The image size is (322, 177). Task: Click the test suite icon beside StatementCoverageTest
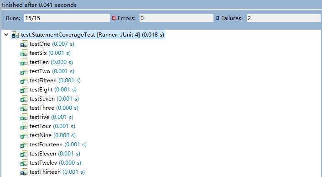pyautogui.click(x=15, y=35)
